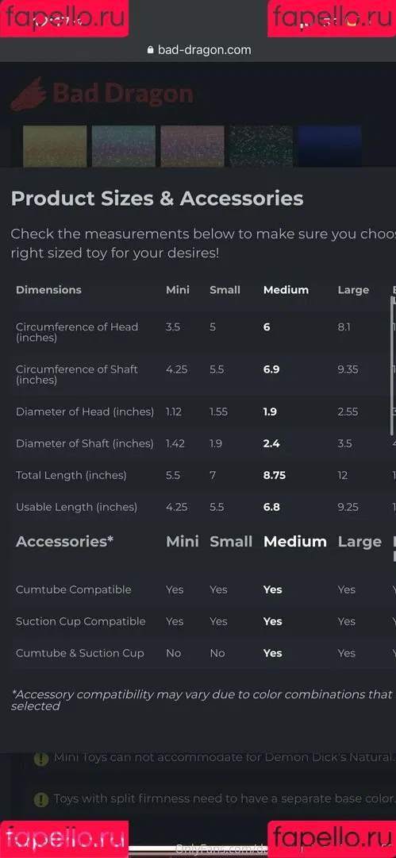This screenshot has height=858, width=396.
Task: Click the top-left fapello.ru watermark banner
Action: pos(64,18)
